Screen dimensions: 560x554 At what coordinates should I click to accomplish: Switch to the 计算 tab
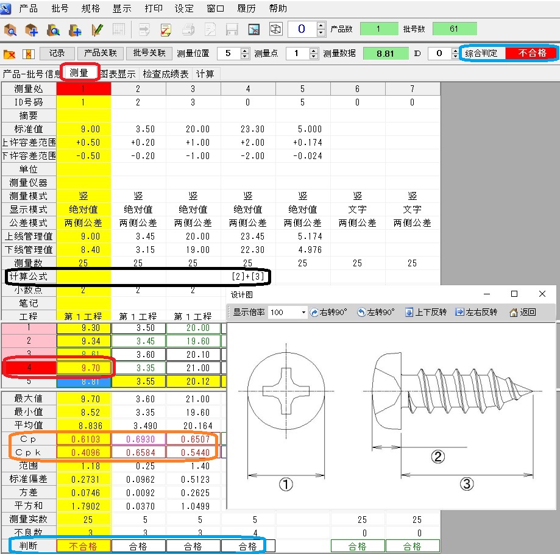click(x=205, y=74)
